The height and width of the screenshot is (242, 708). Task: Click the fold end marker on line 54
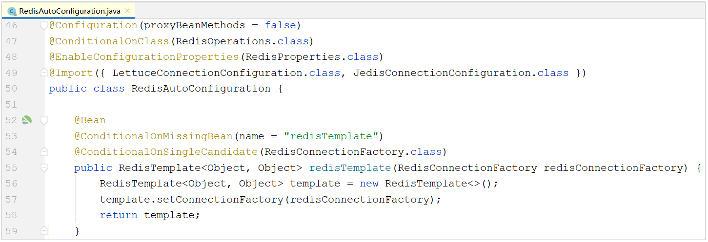pyautogui.click(x=44, y=152)
